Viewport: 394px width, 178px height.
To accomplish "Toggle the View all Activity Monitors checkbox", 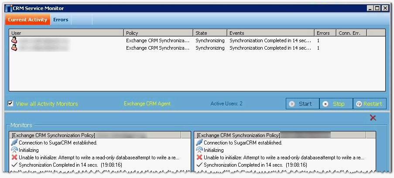I will (x=10, y=104).
